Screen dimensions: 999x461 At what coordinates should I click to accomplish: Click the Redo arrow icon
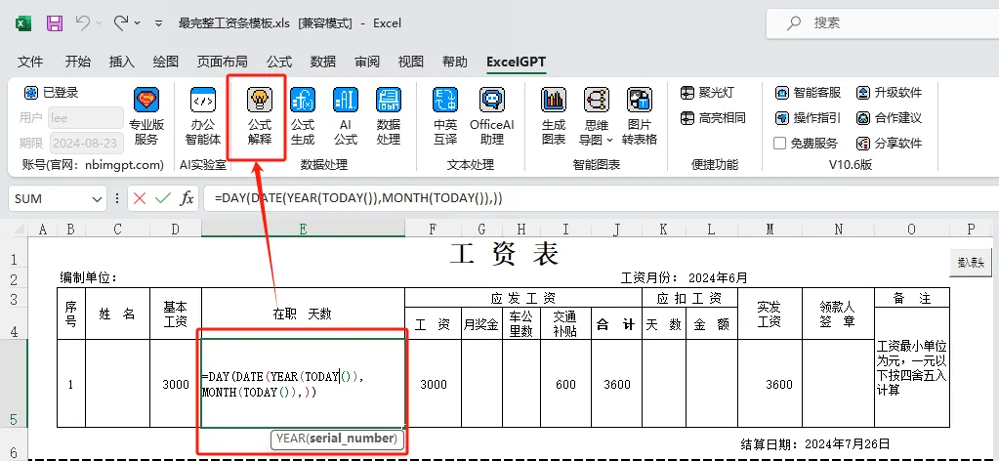pyautogui.click(x=120, y=23)
